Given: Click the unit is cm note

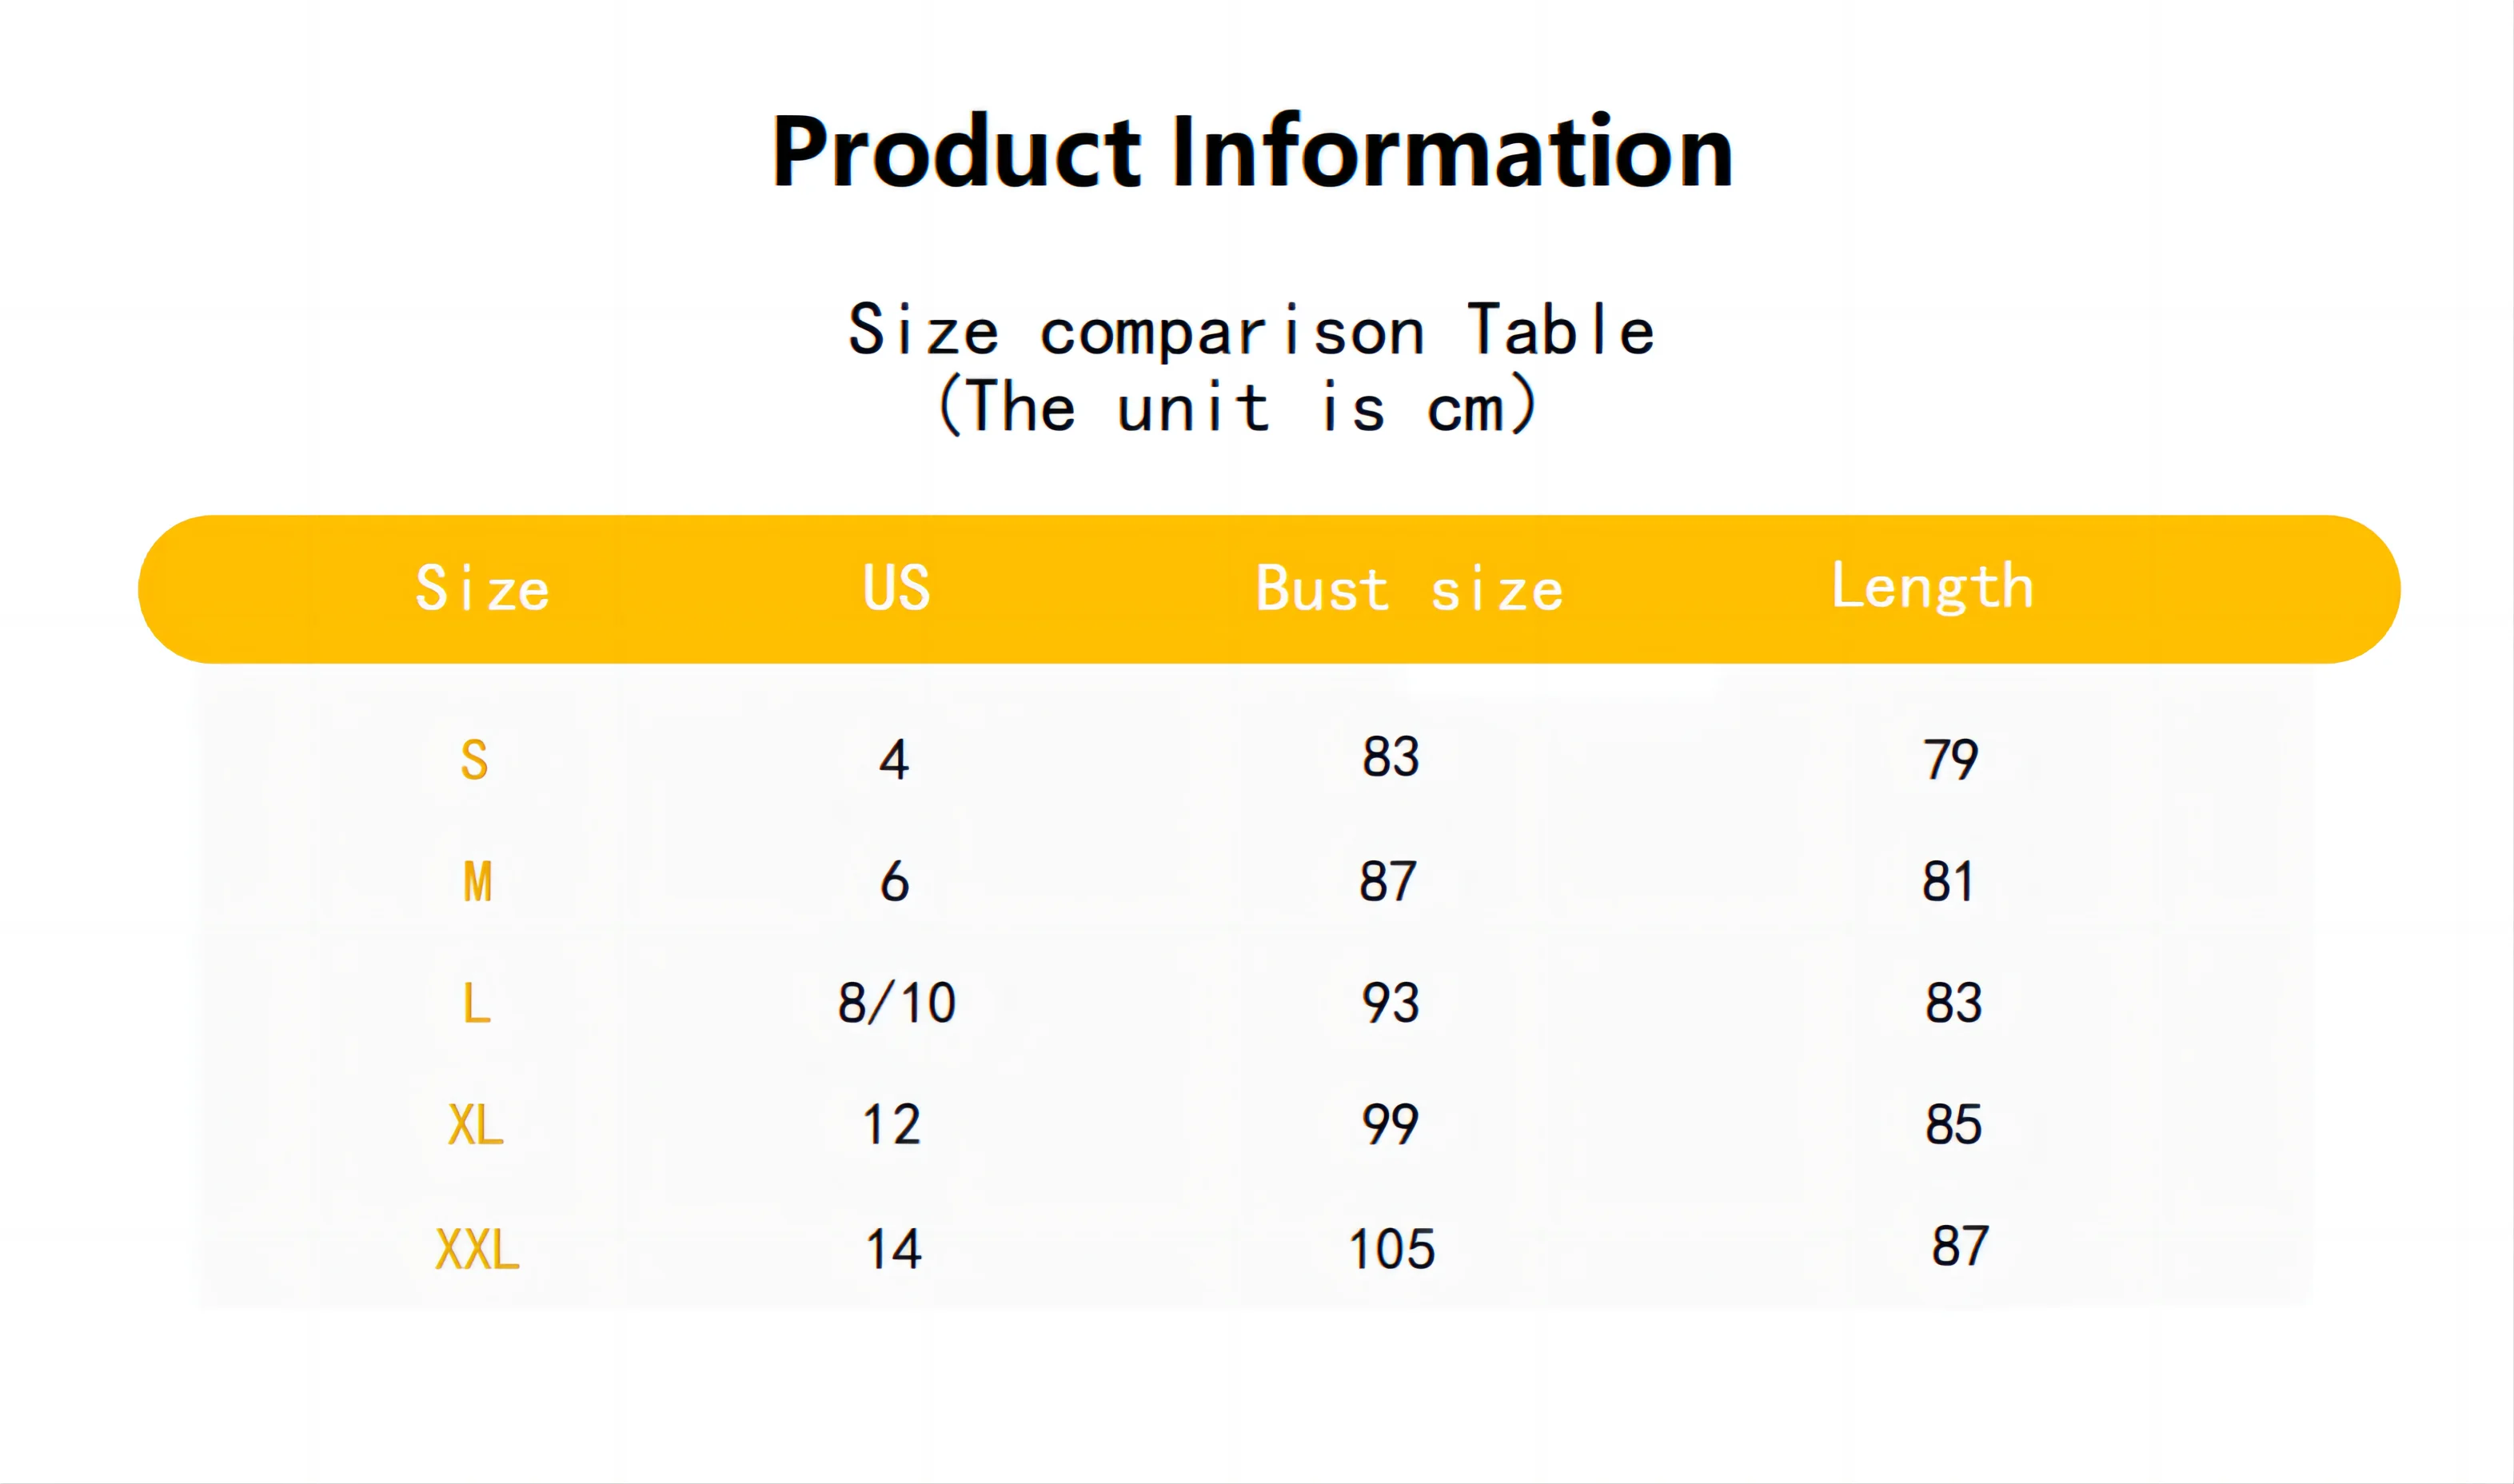Looking at the screenshot, I should click(x=1237, y=406).
